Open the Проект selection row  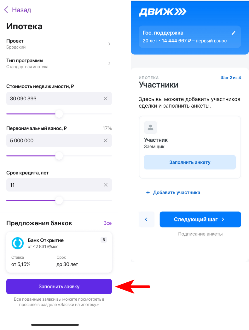[x=59, y=44]
